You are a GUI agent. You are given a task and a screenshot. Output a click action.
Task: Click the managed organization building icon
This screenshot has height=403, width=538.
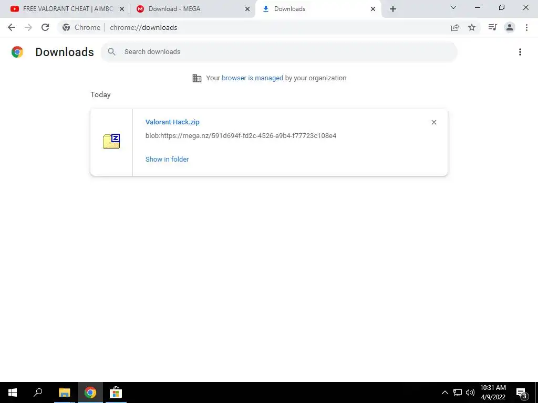pyautogui.click(x=197, y=78)
